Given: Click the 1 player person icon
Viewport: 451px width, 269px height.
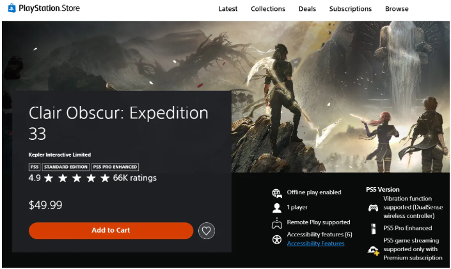Looking at the screenshot, I should 277,208.
